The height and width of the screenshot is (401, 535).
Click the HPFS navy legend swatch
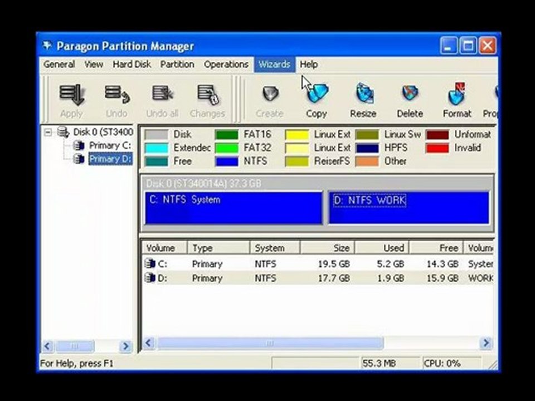pos(367,148)
